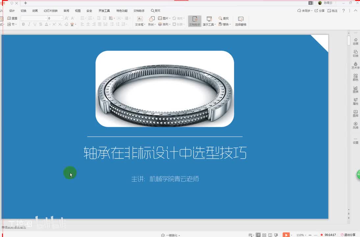Toggle superscript formatting
360x237 pixels.
pos(54,24)
